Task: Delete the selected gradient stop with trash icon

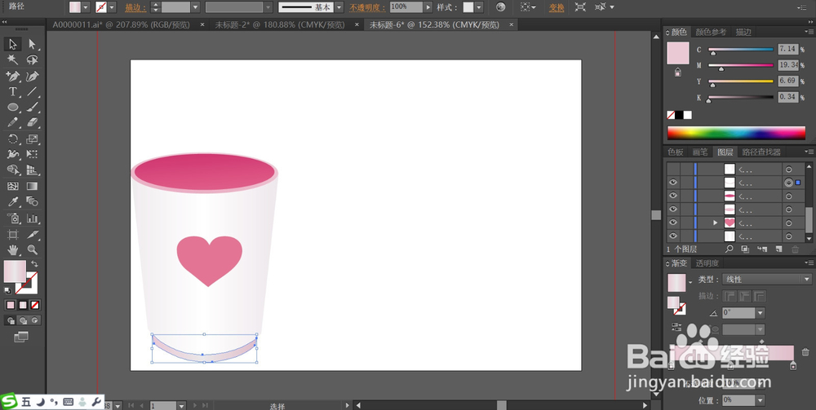Action: pos(805,352)
